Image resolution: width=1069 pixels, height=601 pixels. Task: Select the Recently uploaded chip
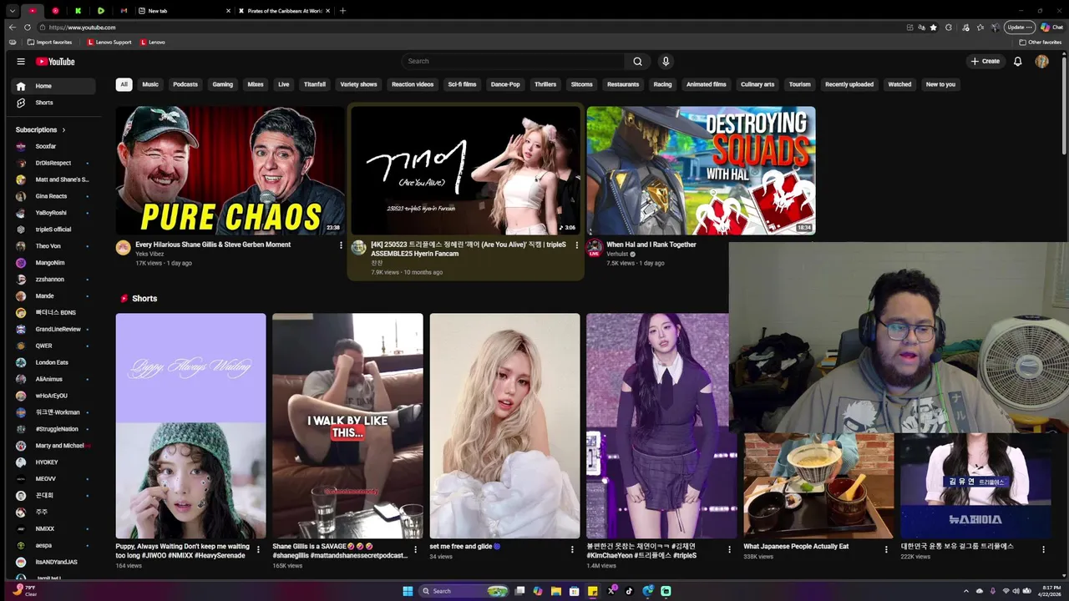(849, 84)
